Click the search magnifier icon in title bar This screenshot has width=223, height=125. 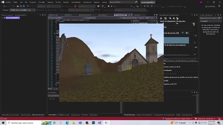tap(136, 2)
